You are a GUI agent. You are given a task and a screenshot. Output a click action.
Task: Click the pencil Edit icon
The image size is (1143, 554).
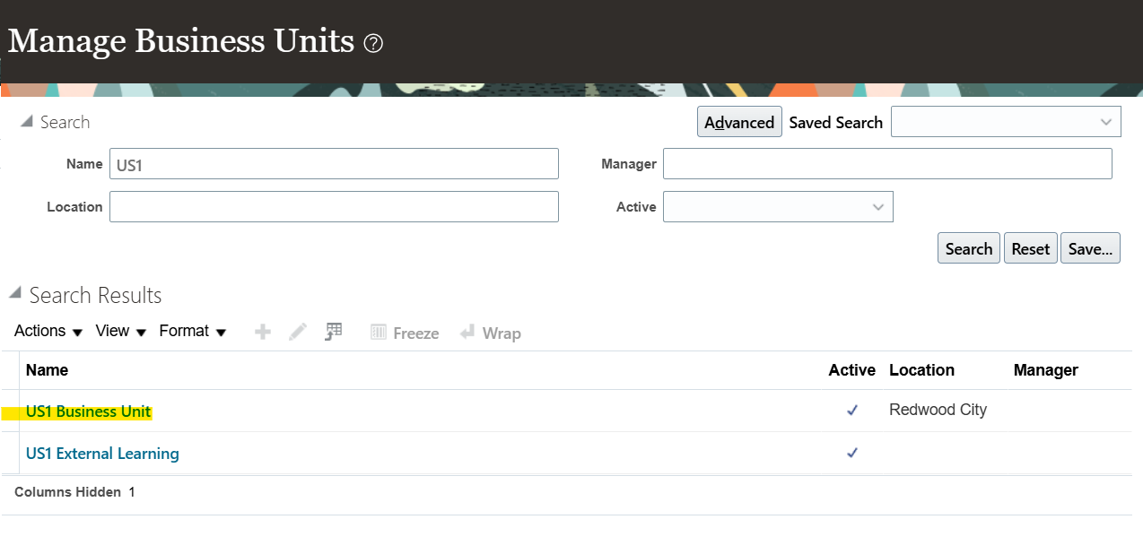coord(298,333)
